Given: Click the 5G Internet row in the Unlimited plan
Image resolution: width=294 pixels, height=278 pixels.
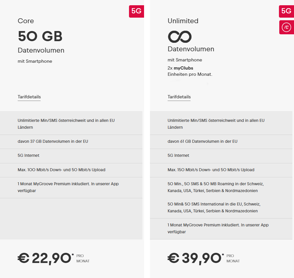Looking at the screenshot, I should click(x=178, y=155).
